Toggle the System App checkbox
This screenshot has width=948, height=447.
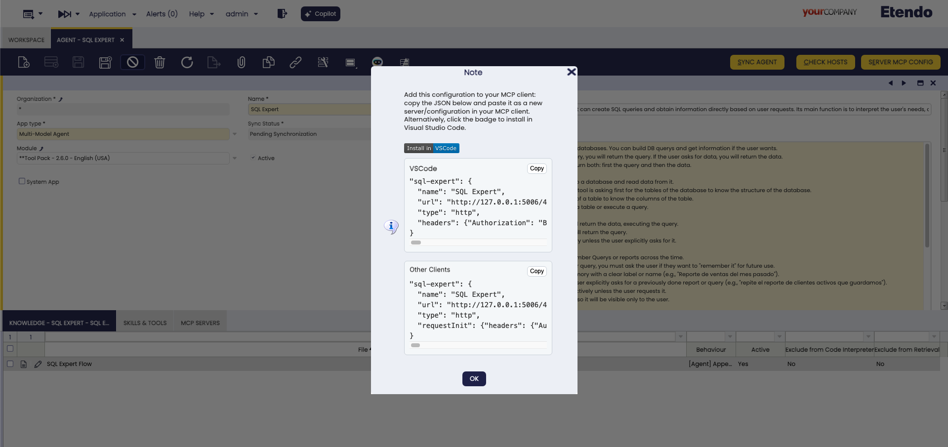[x=22, y=181]
